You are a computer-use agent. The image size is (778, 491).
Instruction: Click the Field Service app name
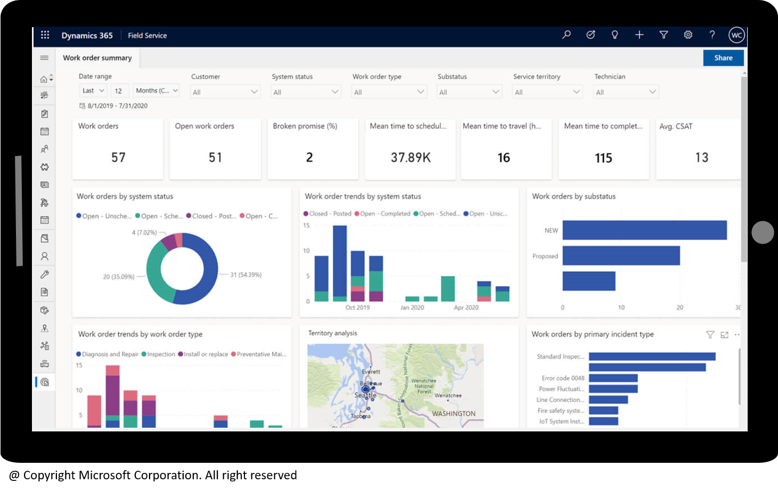tap(147, 36)
